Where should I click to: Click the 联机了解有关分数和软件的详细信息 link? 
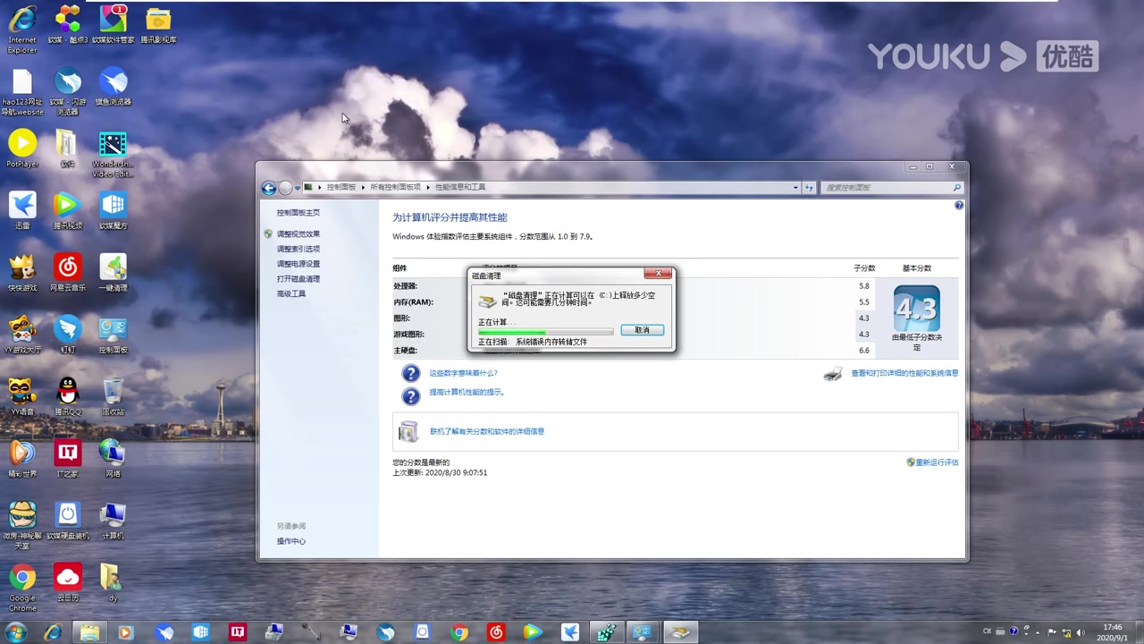click(x=487, y=431)
